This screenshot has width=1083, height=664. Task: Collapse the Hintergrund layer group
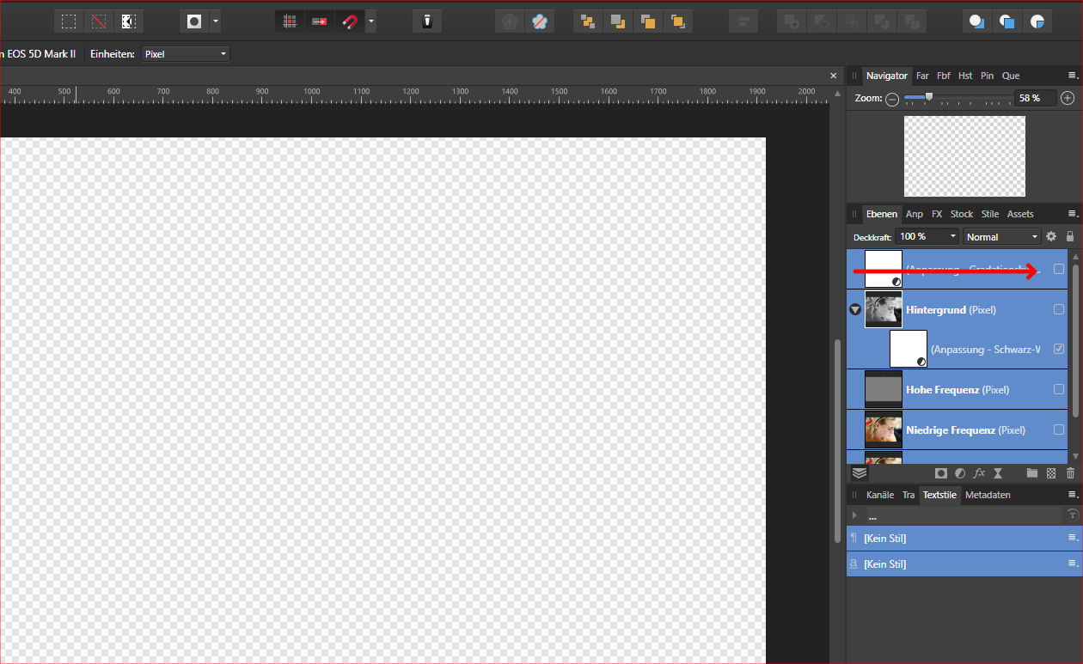click(x=855, y=309)
